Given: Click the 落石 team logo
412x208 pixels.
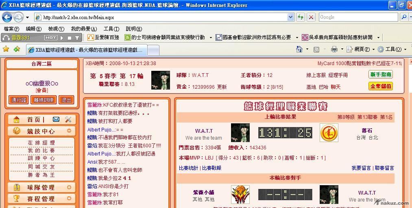Looking at the screenshot, I should click(329, 133).
